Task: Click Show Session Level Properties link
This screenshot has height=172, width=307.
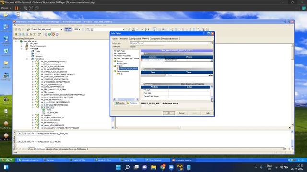Action: (192, 84)
